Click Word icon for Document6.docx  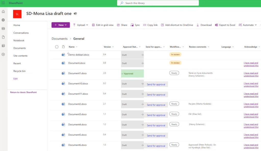click(63, 145)
